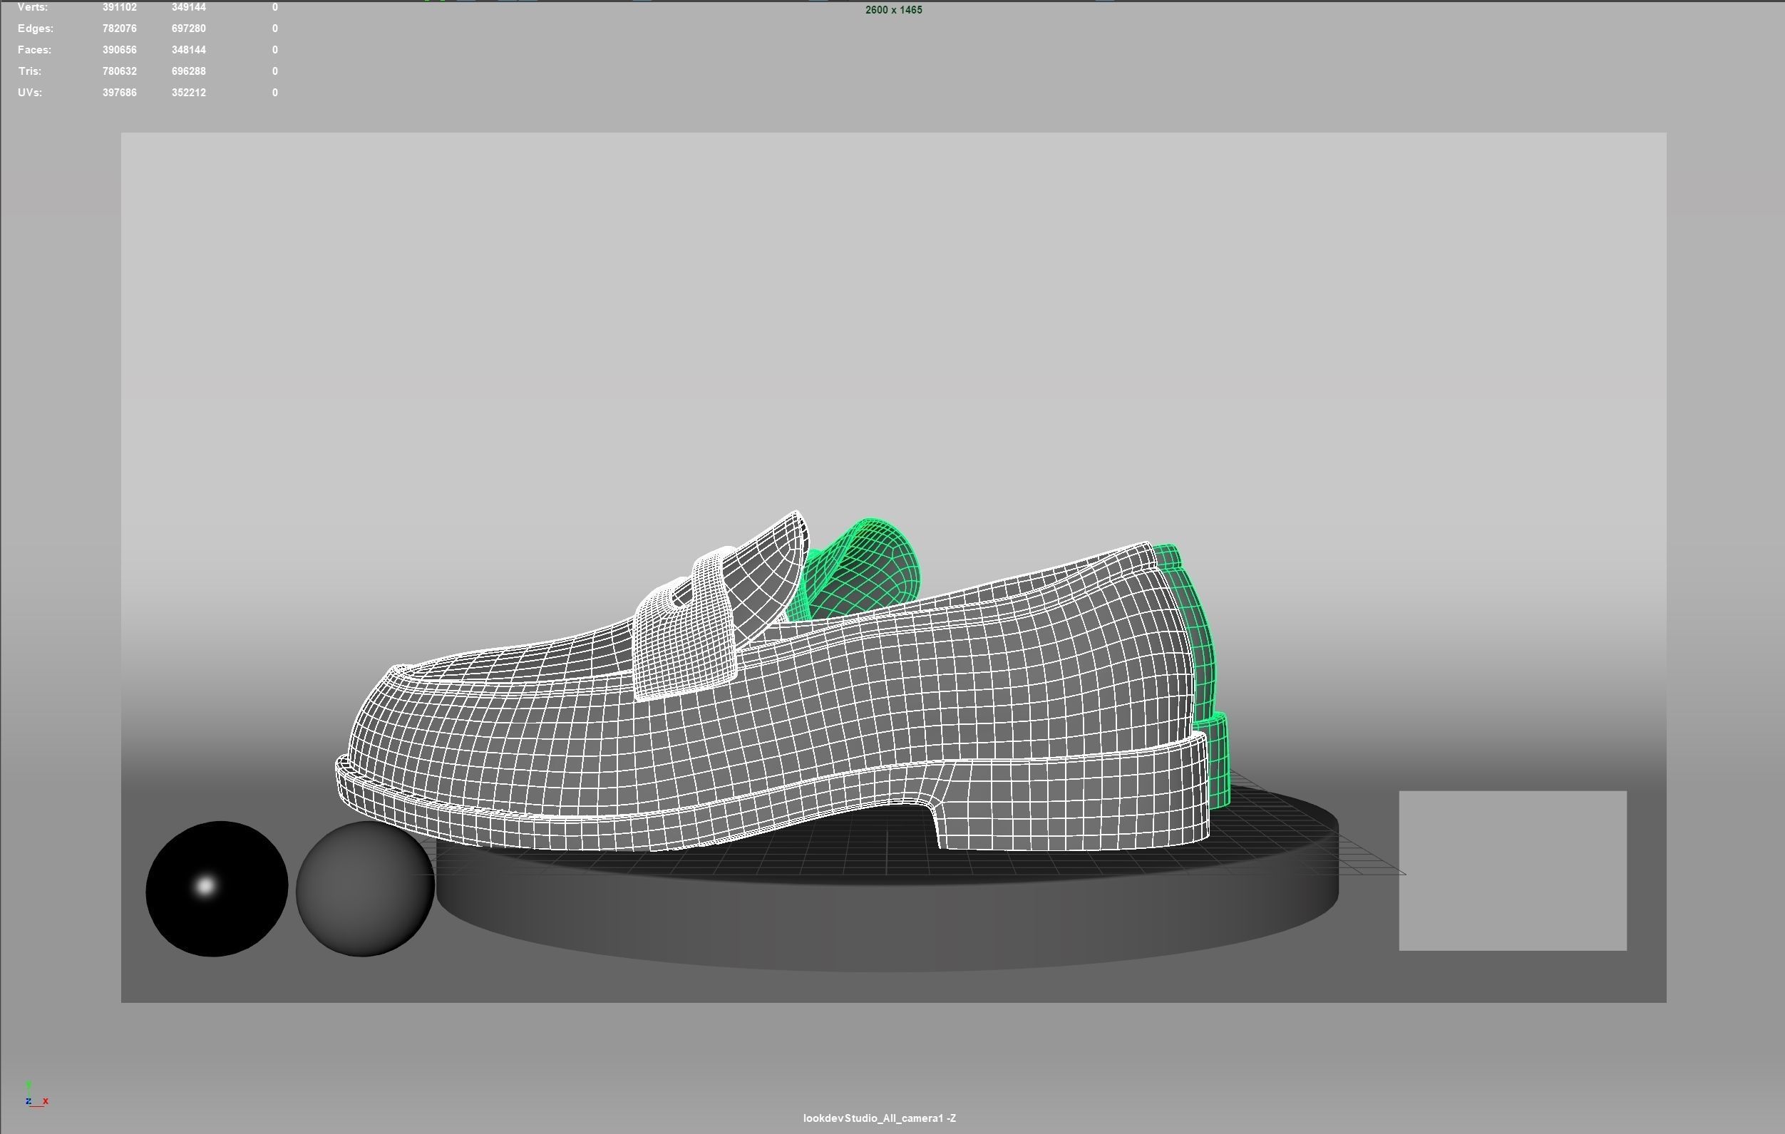Click the 'Faces:' heads-up label
This screenshot has height=1134, width=1785.
click(x=34, y=50)
